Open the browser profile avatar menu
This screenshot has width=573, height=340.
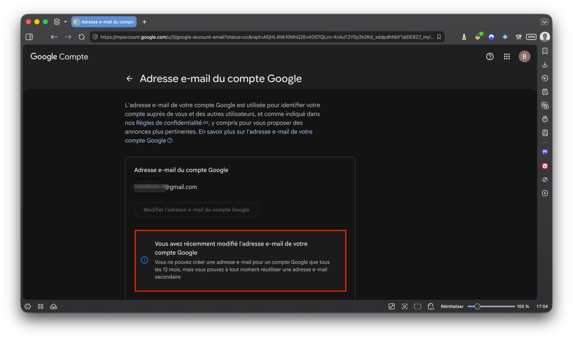tap(545, 37)
